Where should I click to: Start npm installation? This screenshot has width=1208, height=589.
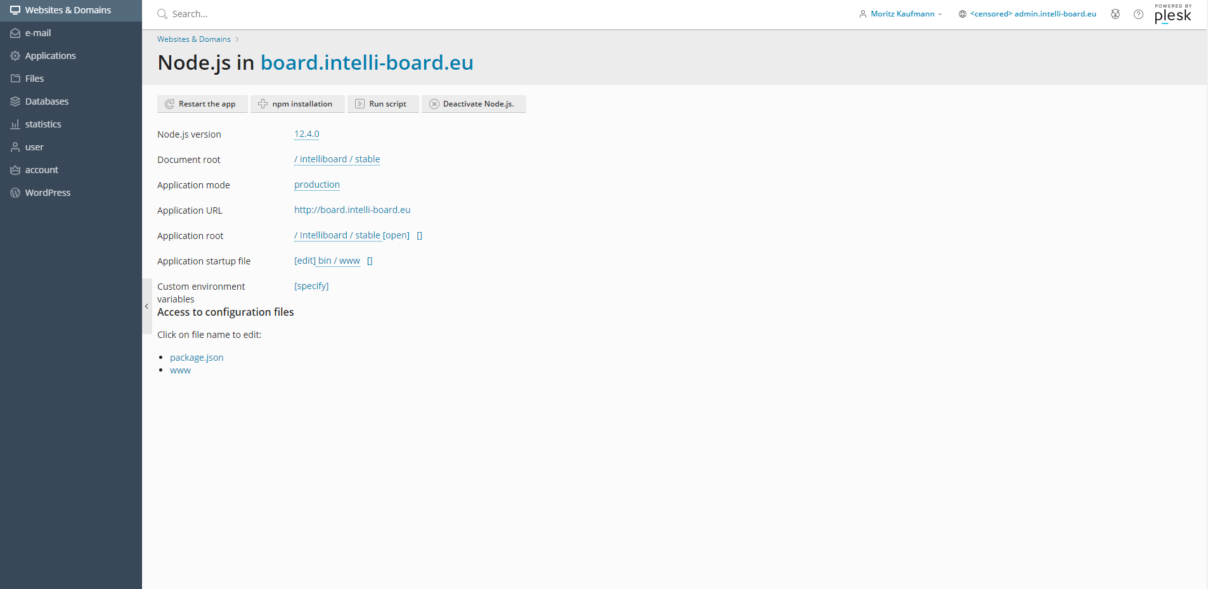297,104
